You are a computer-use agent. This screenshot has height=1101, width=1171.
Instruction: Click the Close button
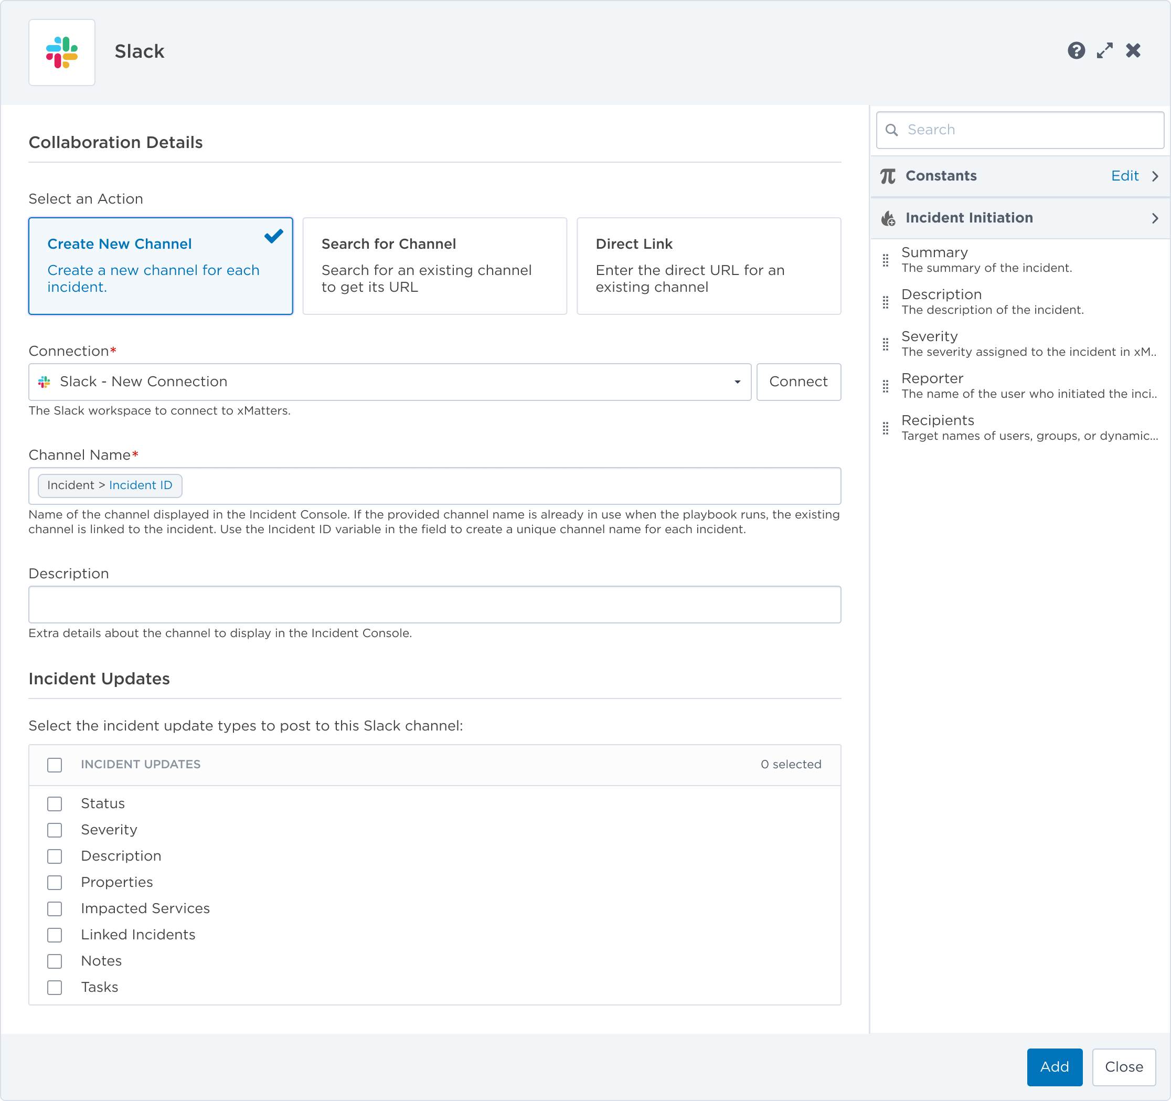click(1123, 1067)
